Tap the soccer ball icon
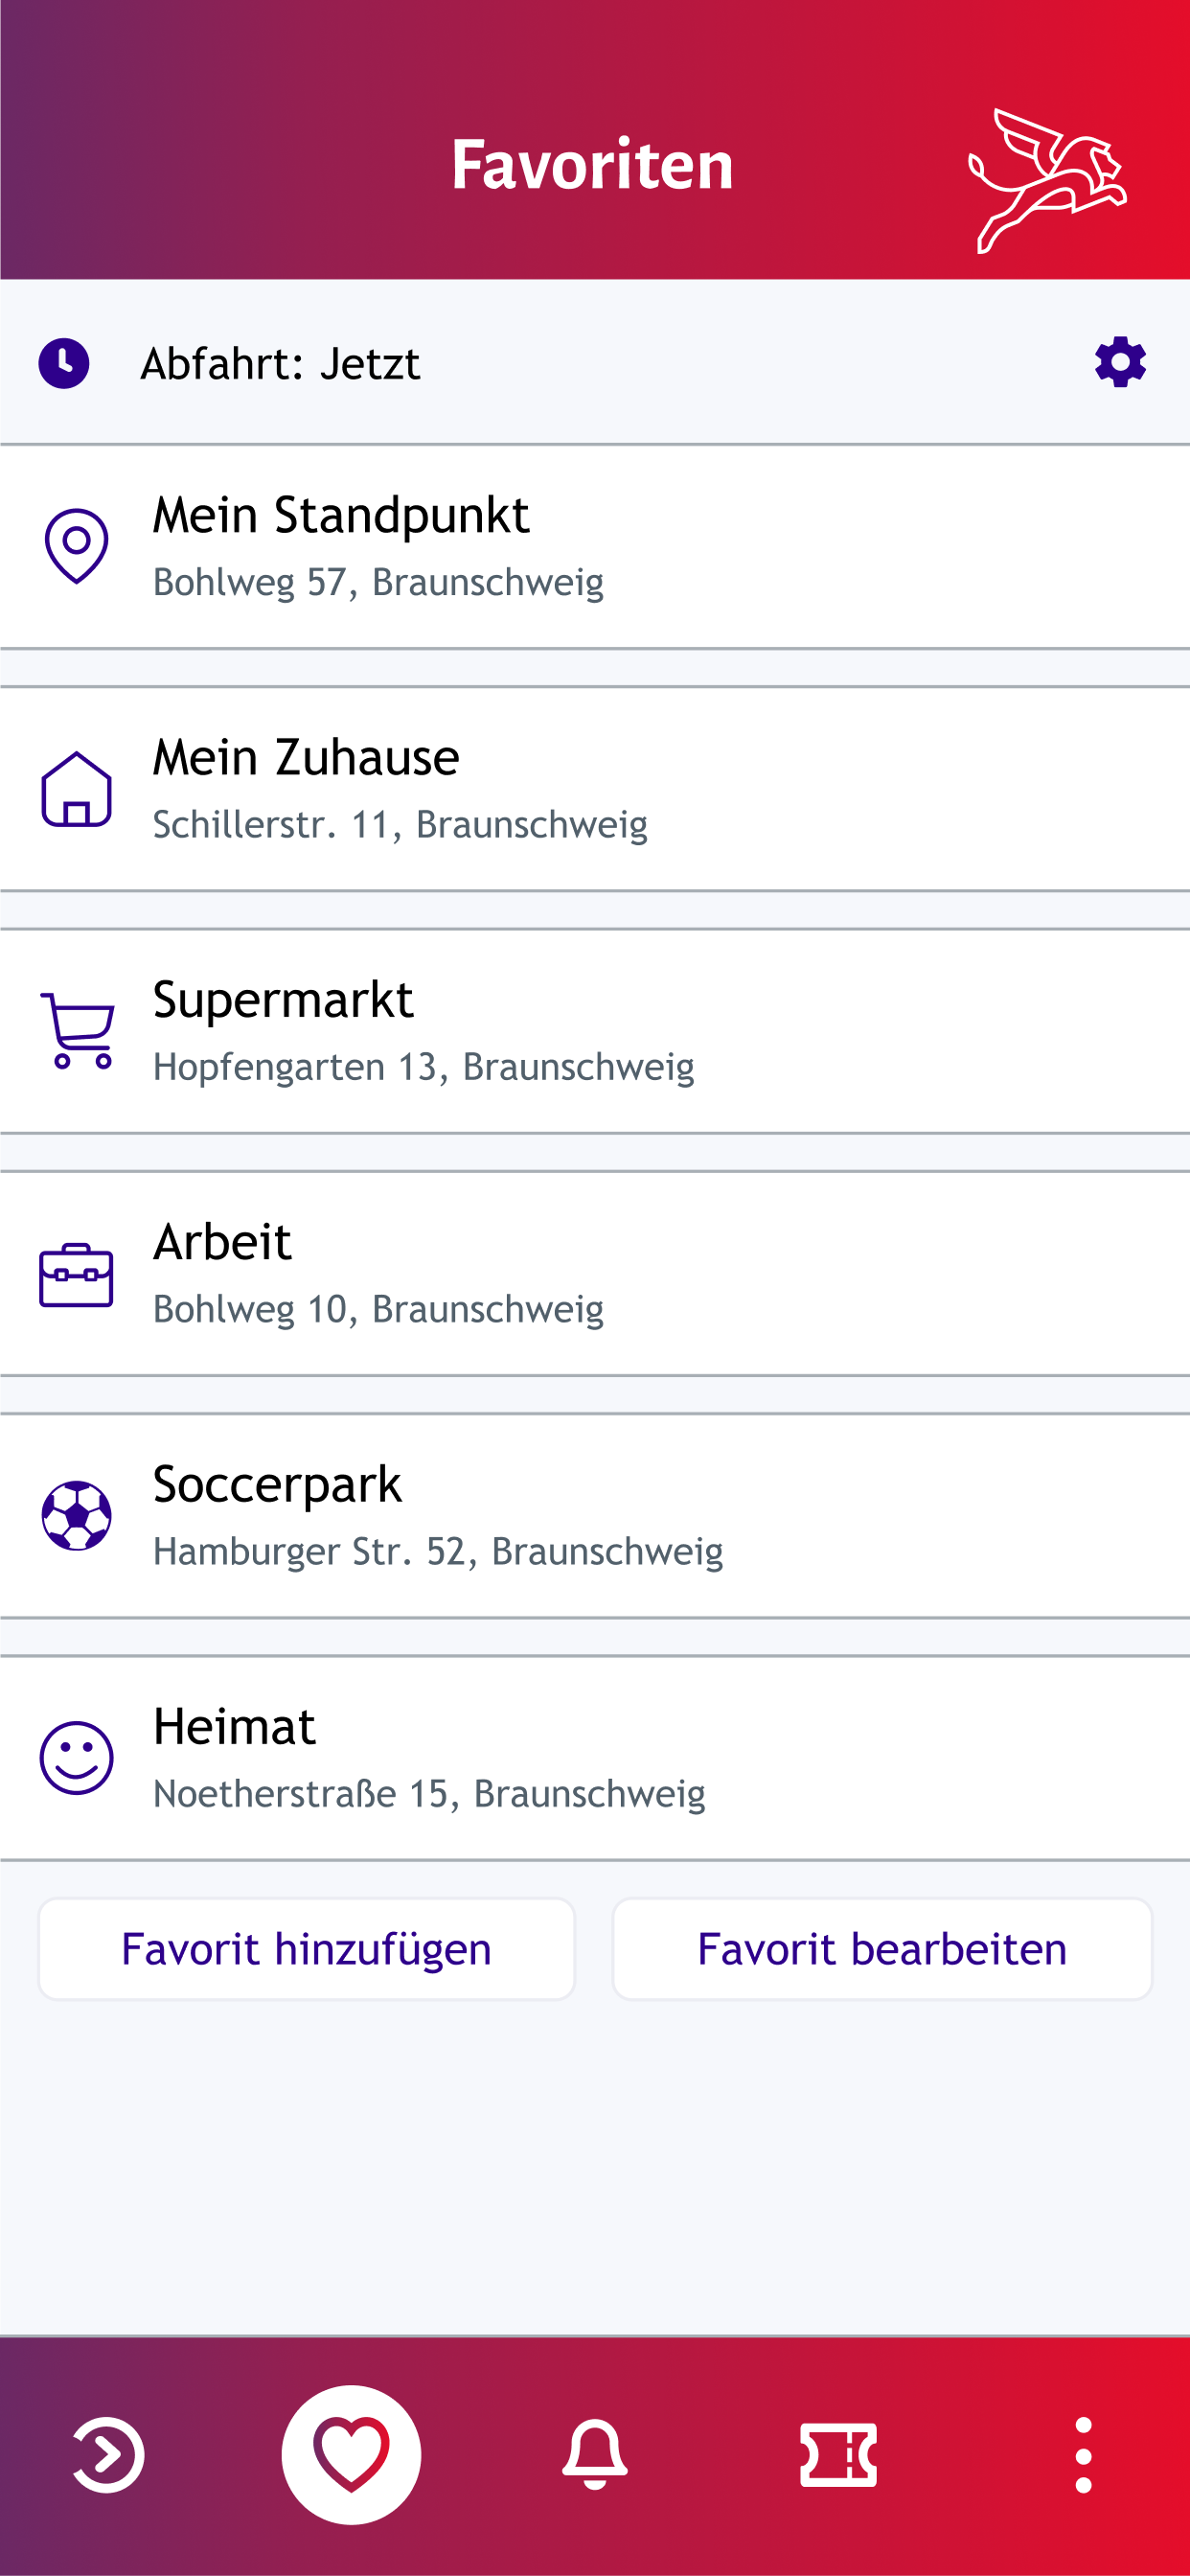The height and width of the screenshot is (2576, 1190). point(76,1516)
